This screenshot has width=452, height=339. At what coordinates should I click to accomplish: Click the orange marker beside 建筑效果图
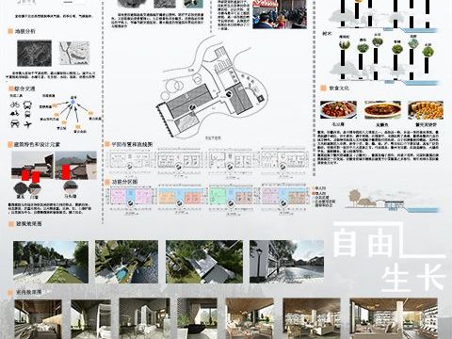tap(10, 224)
